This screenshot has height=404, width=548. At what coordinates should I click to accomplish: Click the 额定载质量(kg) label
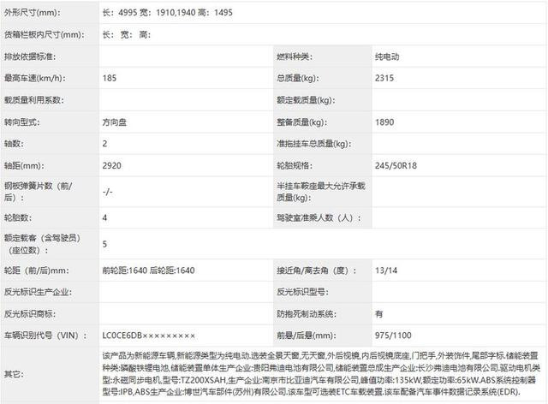tap(306, 100)
